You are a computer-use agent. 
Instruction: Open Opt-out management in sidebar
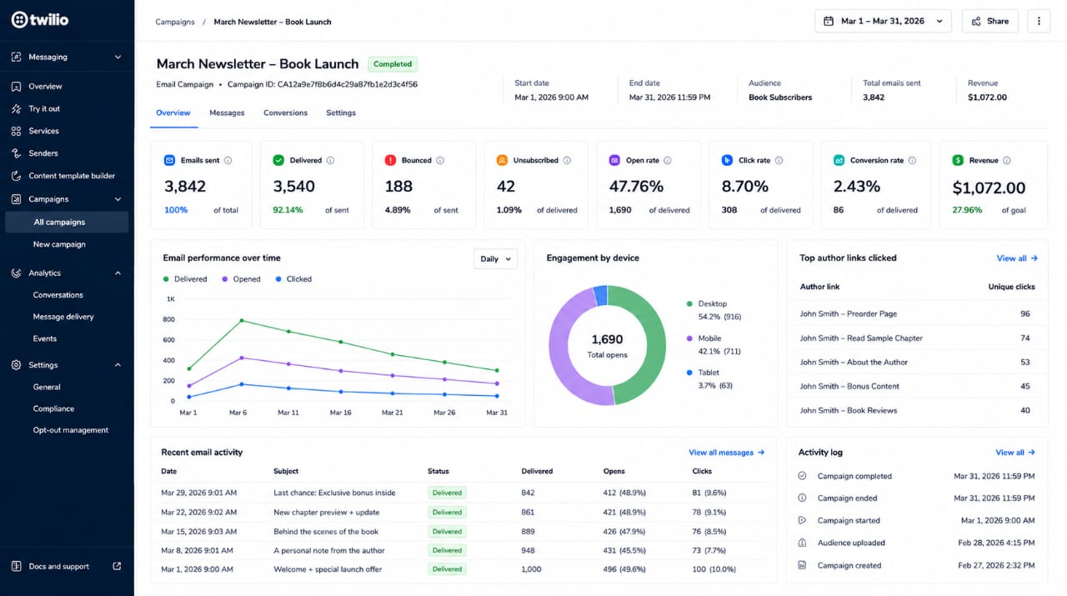tap(71, 430)
